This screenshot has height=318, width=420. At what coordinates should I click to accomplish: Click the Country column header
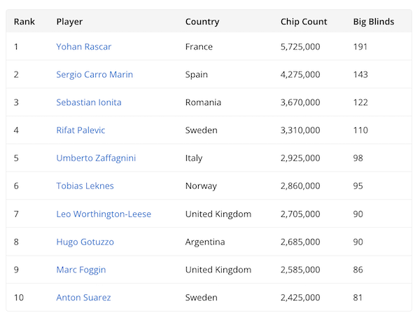[x=202, y=22]
